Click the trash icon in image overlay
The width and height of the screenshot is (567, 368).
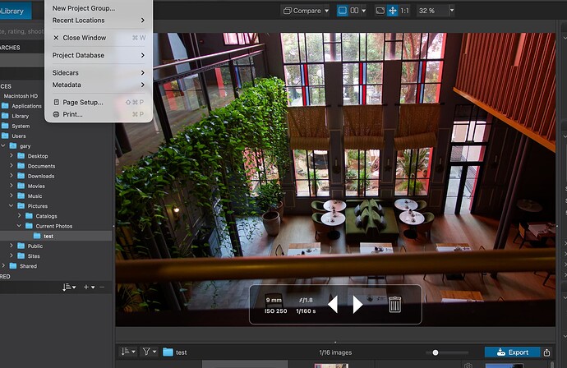point(394,305)
